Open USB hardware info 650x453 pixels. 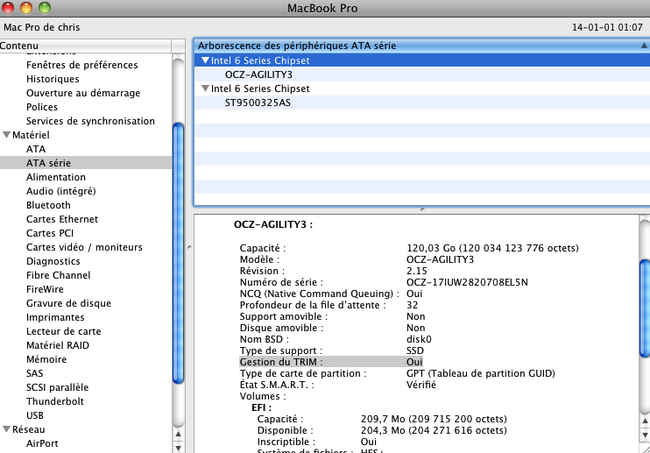click(35, 416)
